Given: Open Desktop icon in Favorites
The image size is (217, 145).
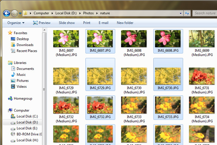Looking at the screenshot, I should tap(13, 39).
